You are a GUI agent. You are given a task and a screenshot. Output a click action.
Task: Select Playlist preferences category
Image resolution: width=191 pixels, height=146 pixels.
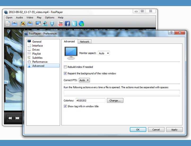43,54
